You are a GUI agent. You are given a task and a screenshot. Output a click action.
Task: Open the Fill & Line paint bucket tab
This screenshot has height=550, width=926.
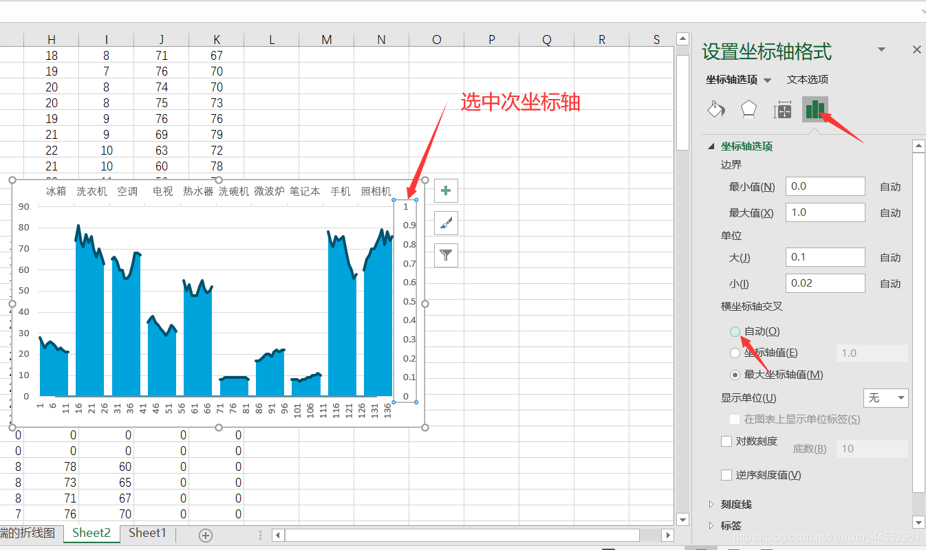[716, 109]
